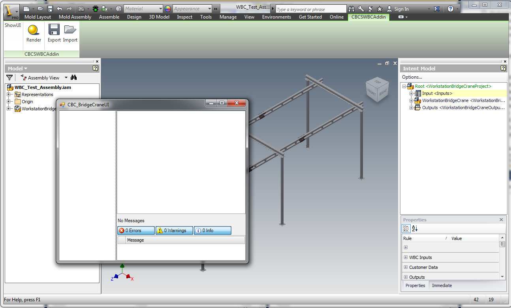Click the Sign In link
This screenshot has width=511, height=308.
tap(402, 8)
